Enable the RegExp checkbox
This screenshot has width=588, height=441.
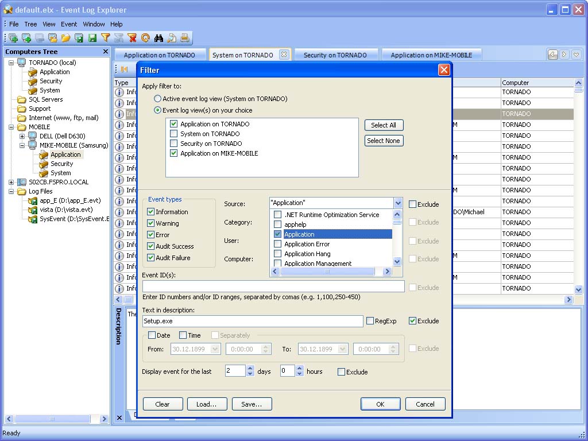click(x=370, y=320)
